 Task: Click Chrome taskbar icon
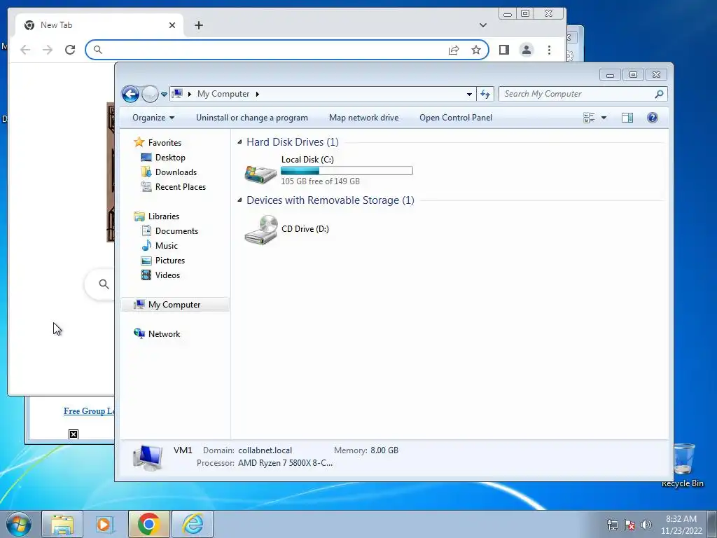click(148, 524)
